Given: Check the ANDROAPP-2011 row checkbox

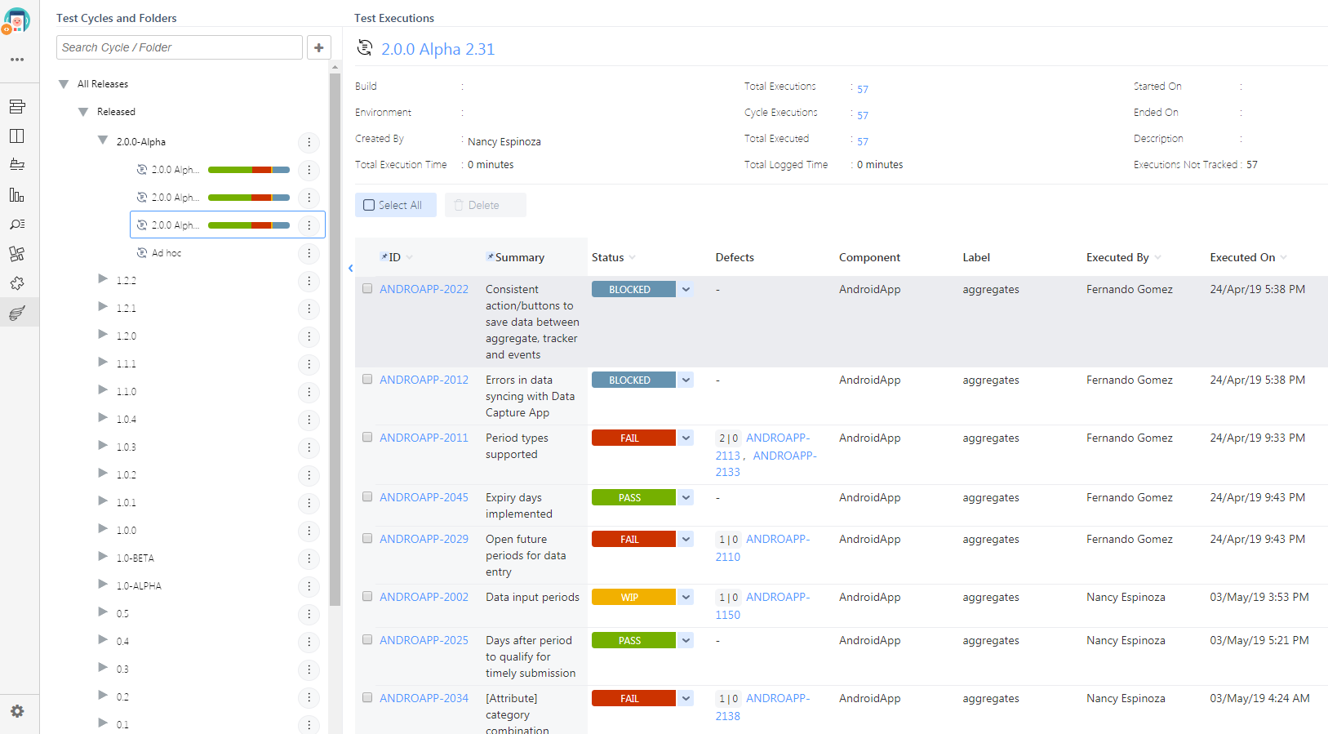Looking at the screenshot, I should point(367,437).
